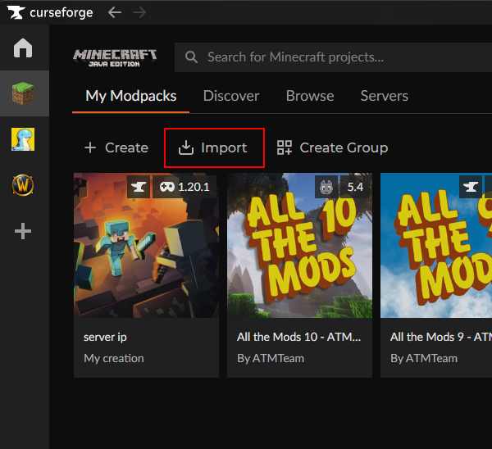Click the 1.20.1 version label
The image size is (492, 449).
coord(194,187)
